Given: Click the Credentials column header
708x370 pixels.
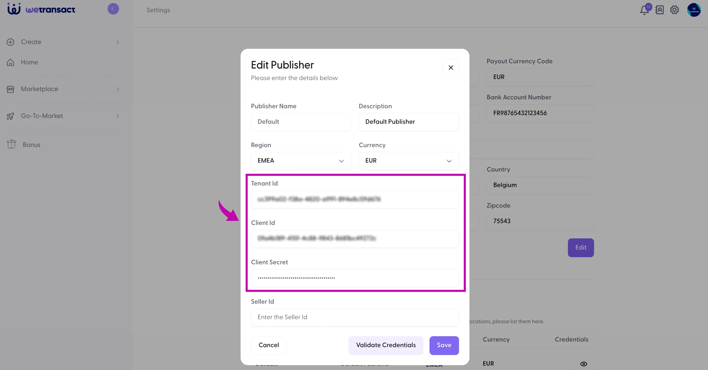Looking at the screenshot, I should pyautogui.click(x=571, y=340).
